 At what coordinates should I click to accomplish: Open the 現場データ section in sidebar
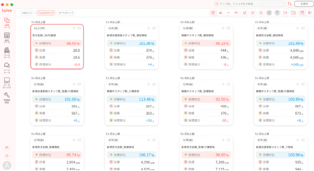[x=7, y=23]
